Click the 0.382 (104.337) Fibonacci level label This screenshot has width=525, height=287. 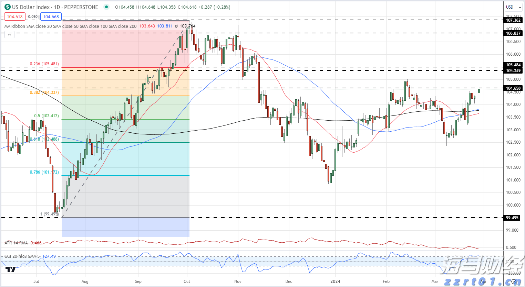pos(44,92)
